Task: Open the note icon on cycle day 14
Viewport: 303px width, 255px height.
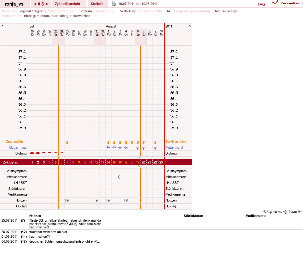Action: [108, 201]
